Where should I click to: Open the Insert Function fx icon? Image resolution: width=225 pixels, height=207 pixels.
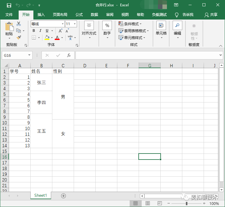click(x=69, y=55)
